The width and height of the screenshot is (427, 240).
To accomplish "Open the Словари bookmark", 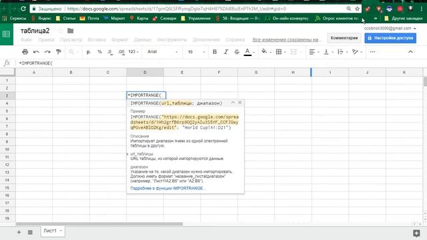I will coord(165,18).
